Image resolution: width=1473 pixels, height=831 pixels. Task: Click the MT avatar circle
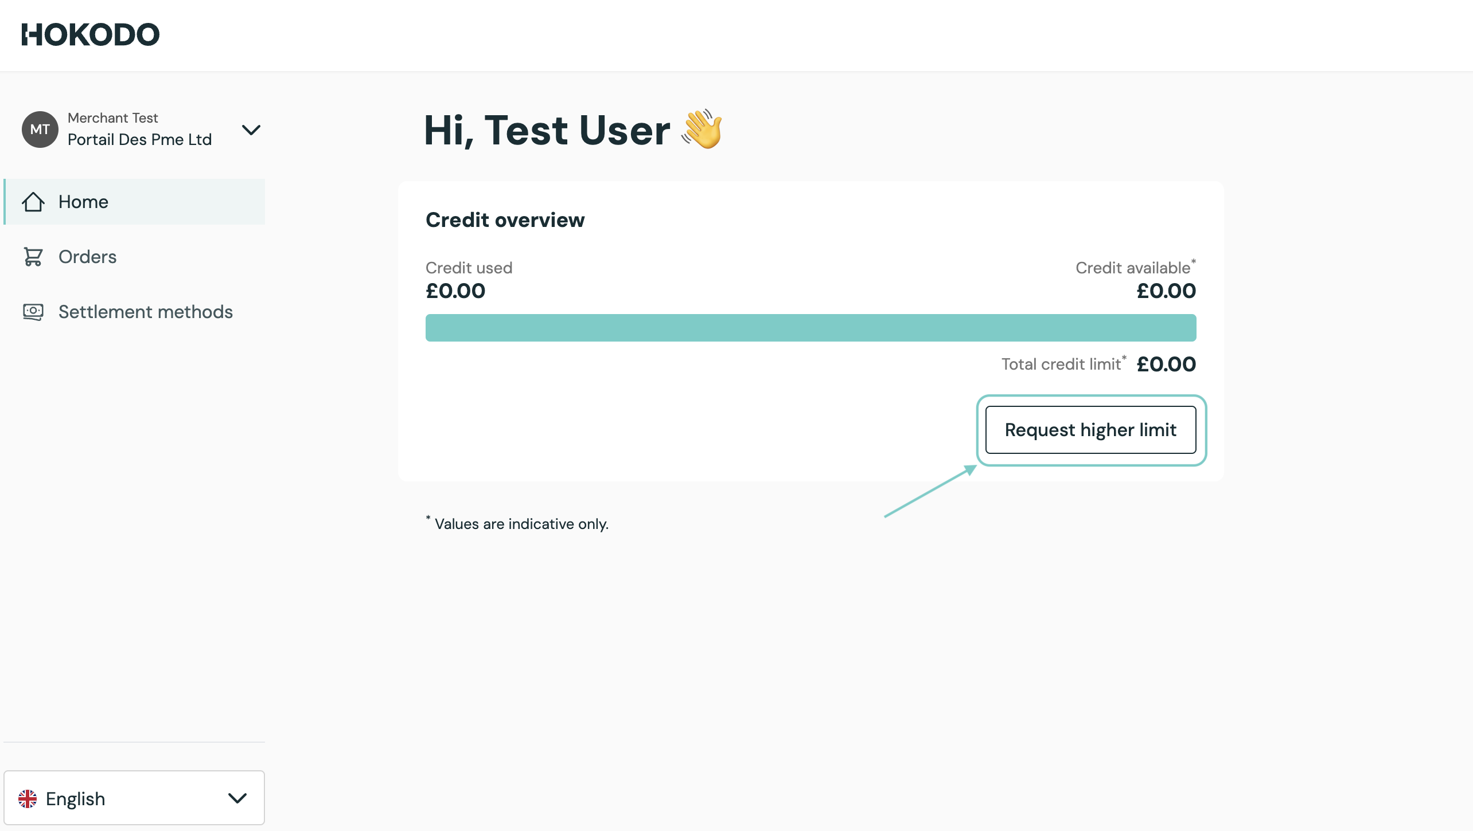40,130
